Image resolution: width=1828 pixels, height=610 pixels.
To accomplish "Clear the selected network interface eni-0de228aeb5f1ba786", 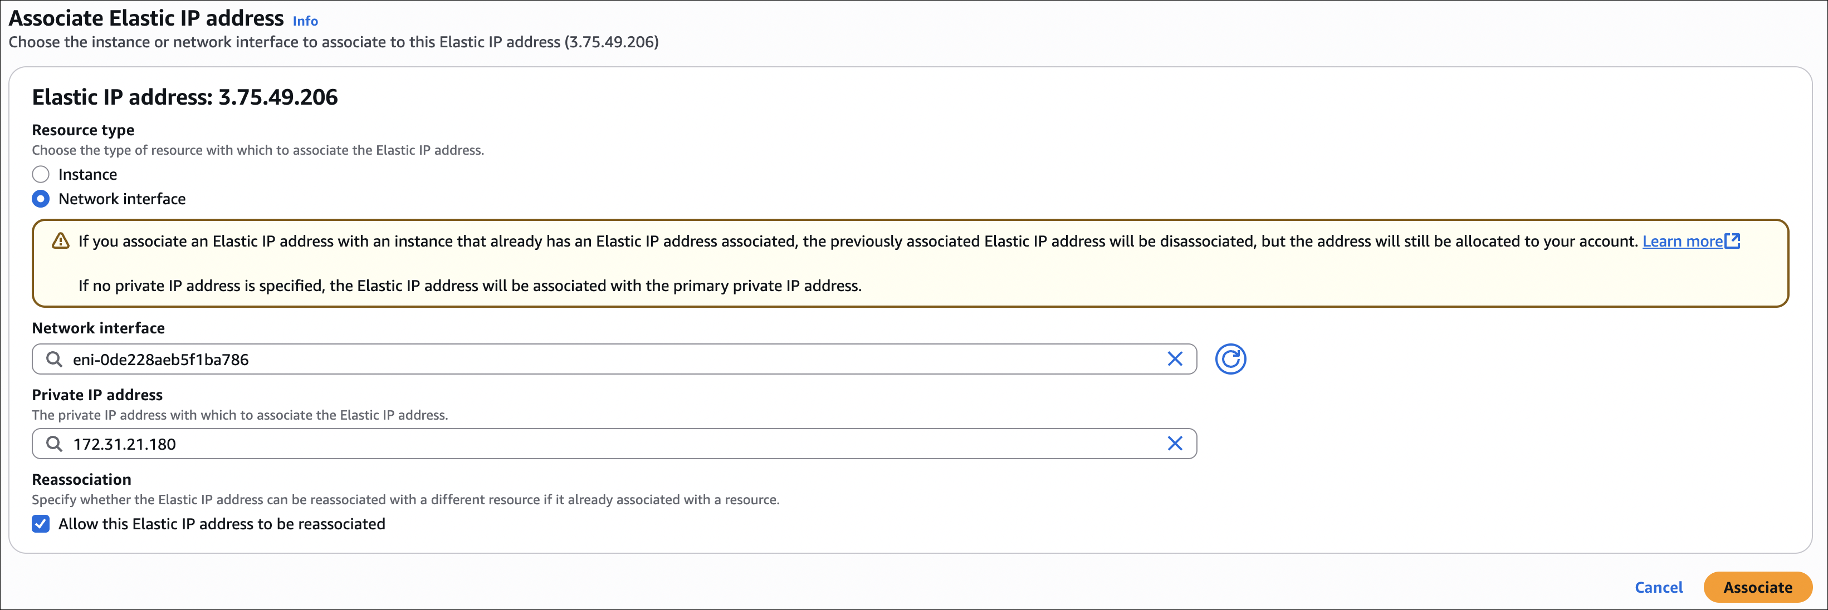I will (1175, 360).
